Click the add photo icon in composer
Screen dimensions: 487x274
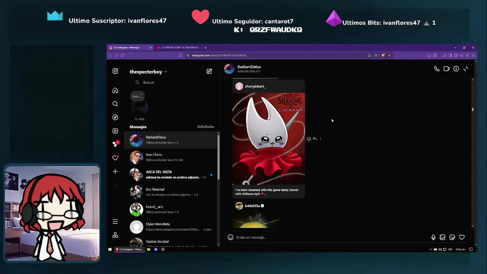(x=442, y=237)
